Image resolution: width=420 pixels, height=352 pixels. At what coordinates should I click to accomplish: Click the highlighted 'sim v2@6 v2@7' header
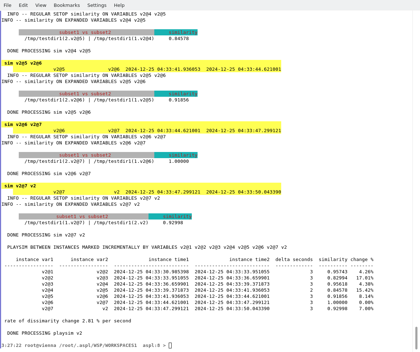23,125
